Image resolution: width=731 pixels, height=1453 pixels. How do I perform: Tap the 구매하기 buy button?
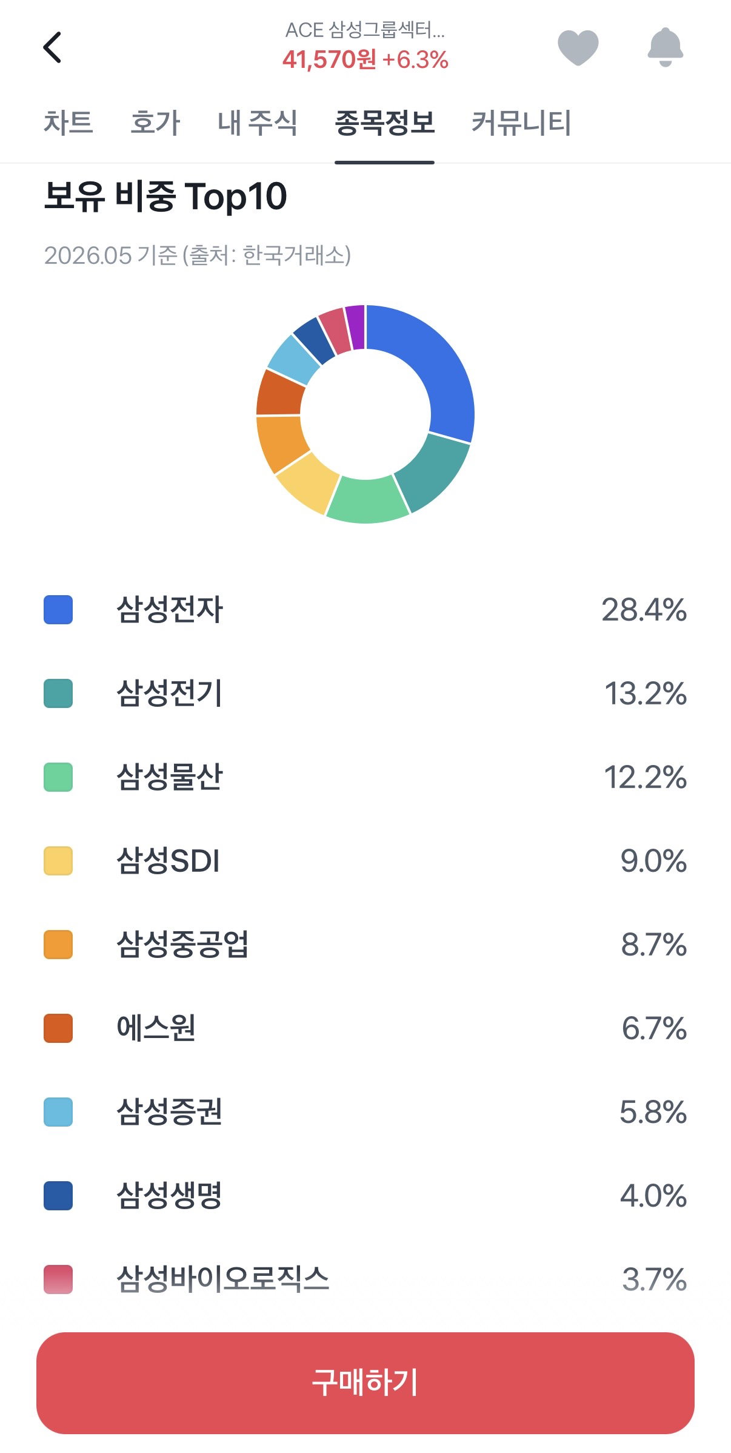click(x=365, y=1383)
